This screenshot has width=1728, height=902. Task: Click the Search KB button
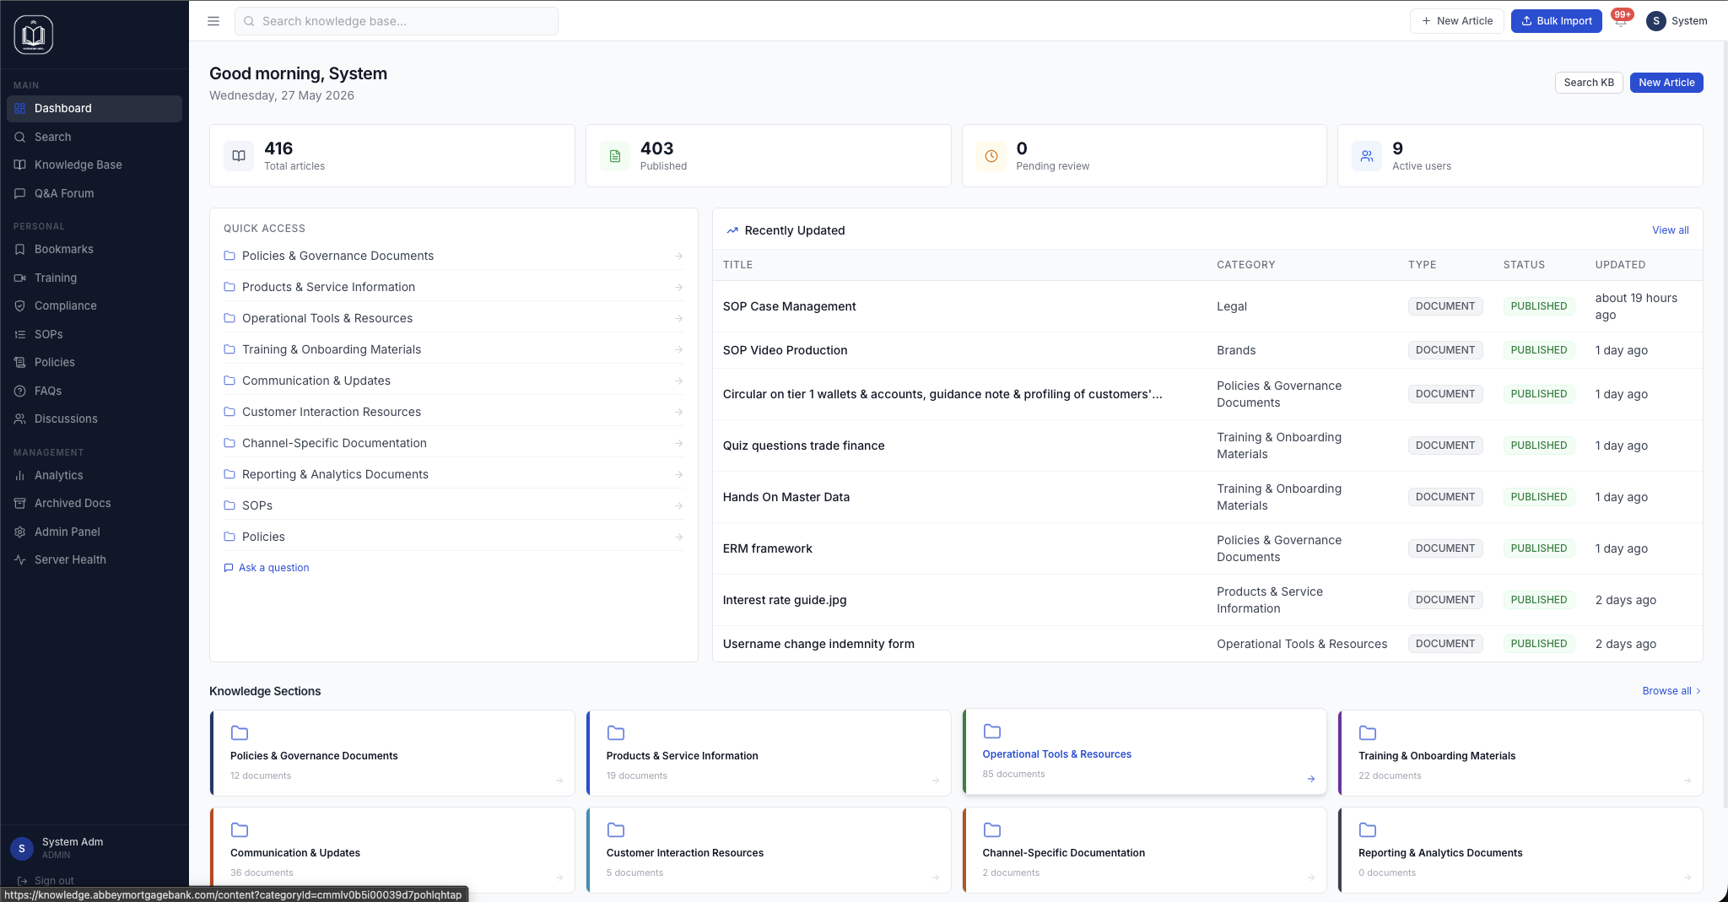1589,83
